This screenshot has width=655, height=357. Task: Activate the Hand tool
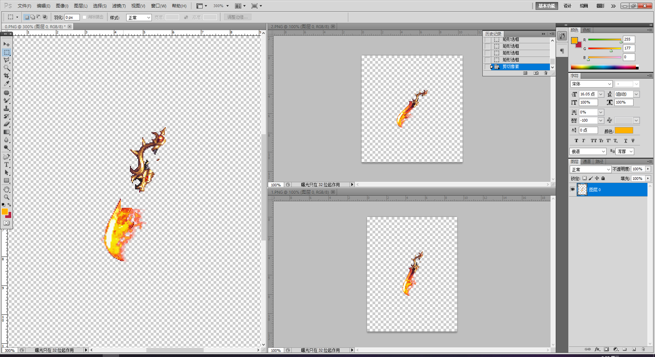point(6,189)
